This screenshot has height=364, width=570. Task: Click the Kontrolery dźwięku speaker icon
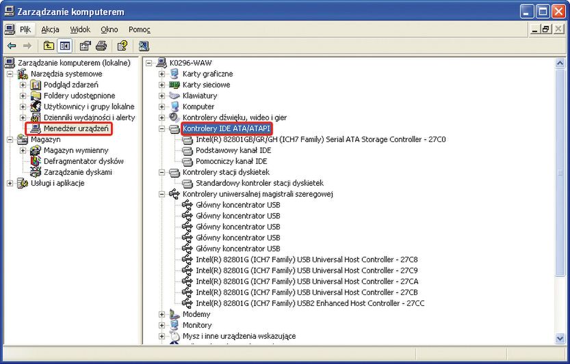click(174, 117)
